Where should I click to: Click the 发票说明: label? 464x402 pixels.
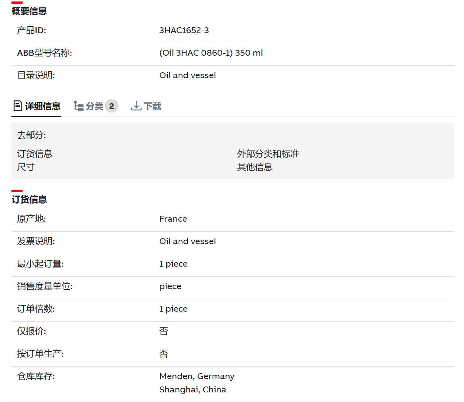(36, 241)
